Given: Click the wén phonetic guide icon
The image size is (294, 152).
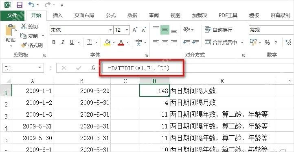Looking at the screenshot, I should pyautogui.click(x=138, y=42).
